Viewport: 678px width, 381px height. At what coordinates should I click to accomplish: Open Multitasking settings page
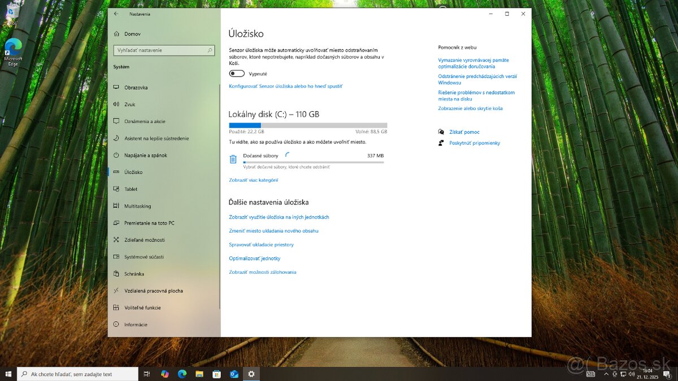coord(137,206)
